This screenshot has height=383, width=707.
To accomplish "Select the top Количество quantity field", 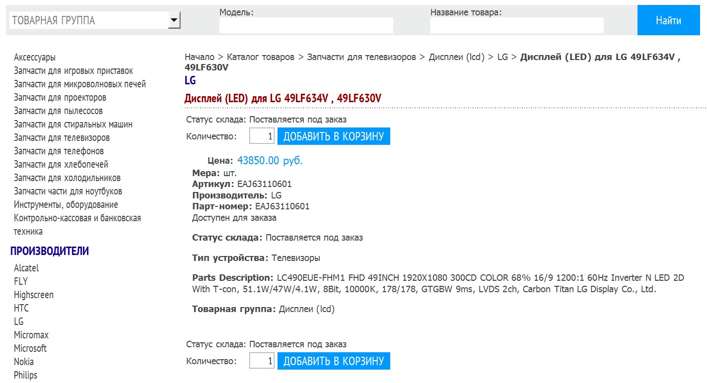I will (262, 136).
